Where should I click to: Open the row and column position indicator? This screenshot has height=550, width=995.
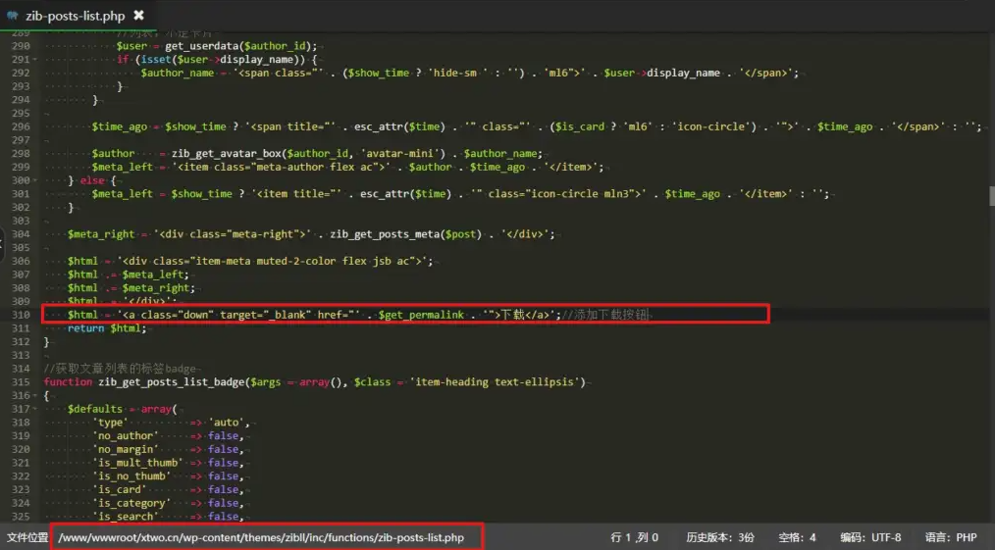point(634,537)
